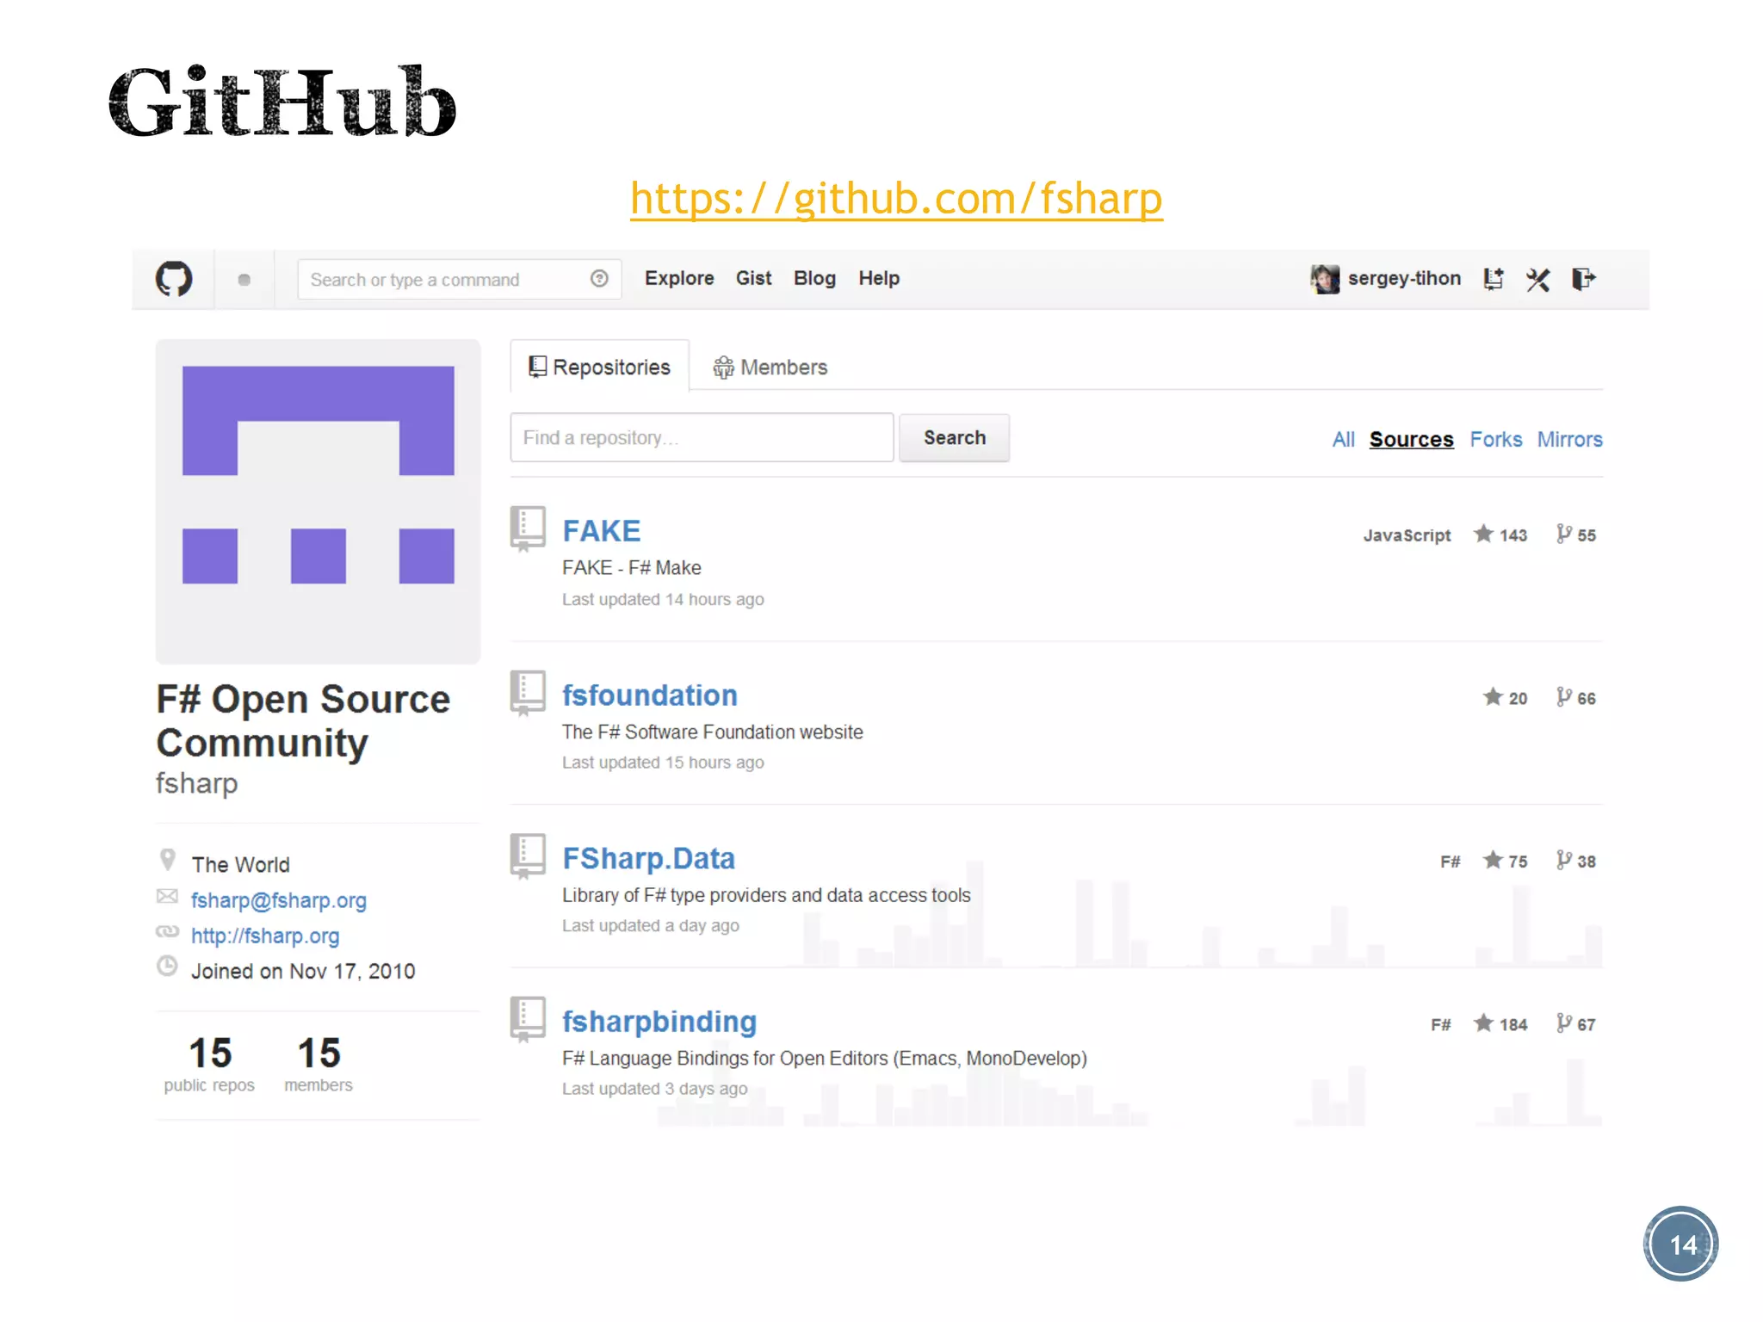
Task: Click the fork icon for fsfoundation
Action: point(1564,697)
